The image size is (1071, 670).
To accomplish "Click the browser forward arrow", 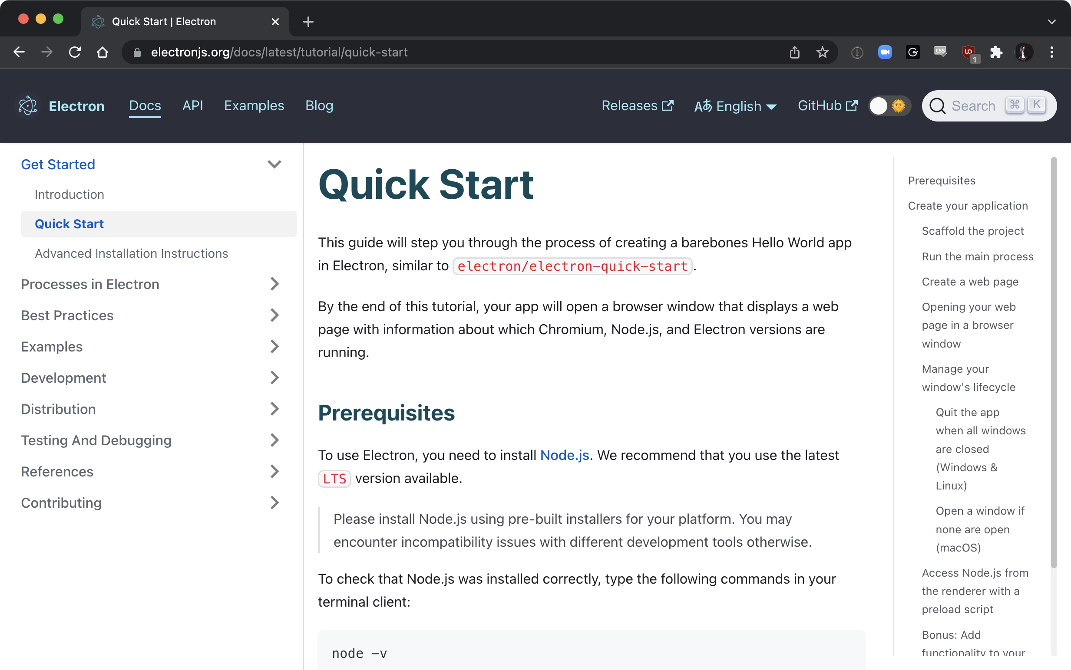I will coord(46,52).
